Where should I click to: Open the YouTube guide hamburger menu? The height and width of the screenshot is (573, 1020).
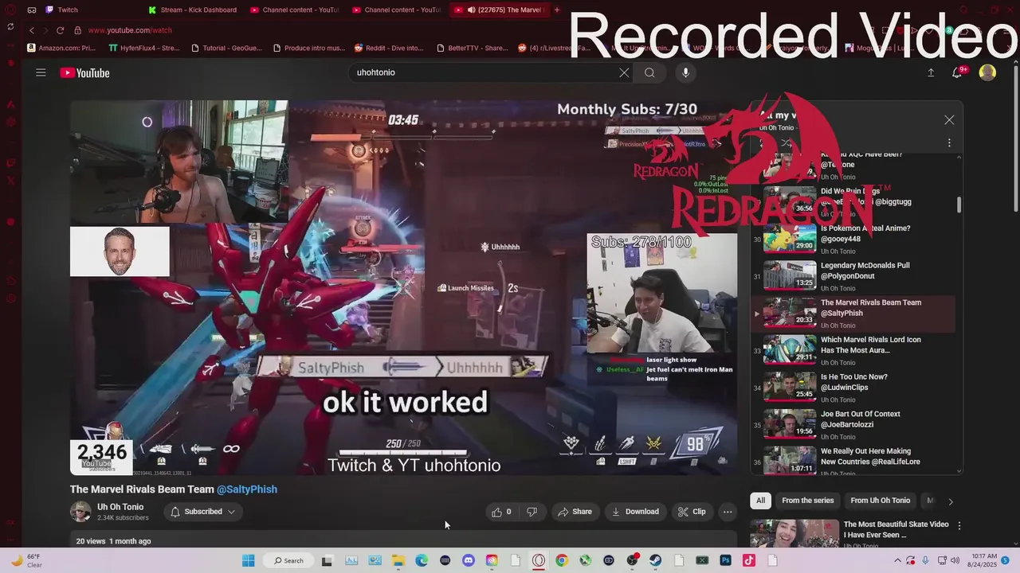pos(41,72)
